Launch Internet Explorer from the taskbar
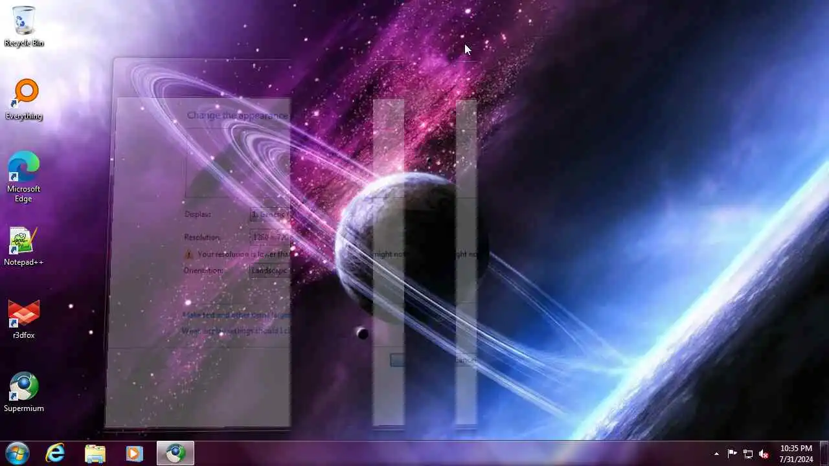 pos(56,453)
